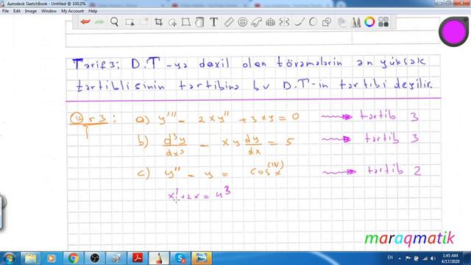This screenshot has height=265, width=471.
Task: Click the volume speaker tray icon
Action: click(433, 258)
